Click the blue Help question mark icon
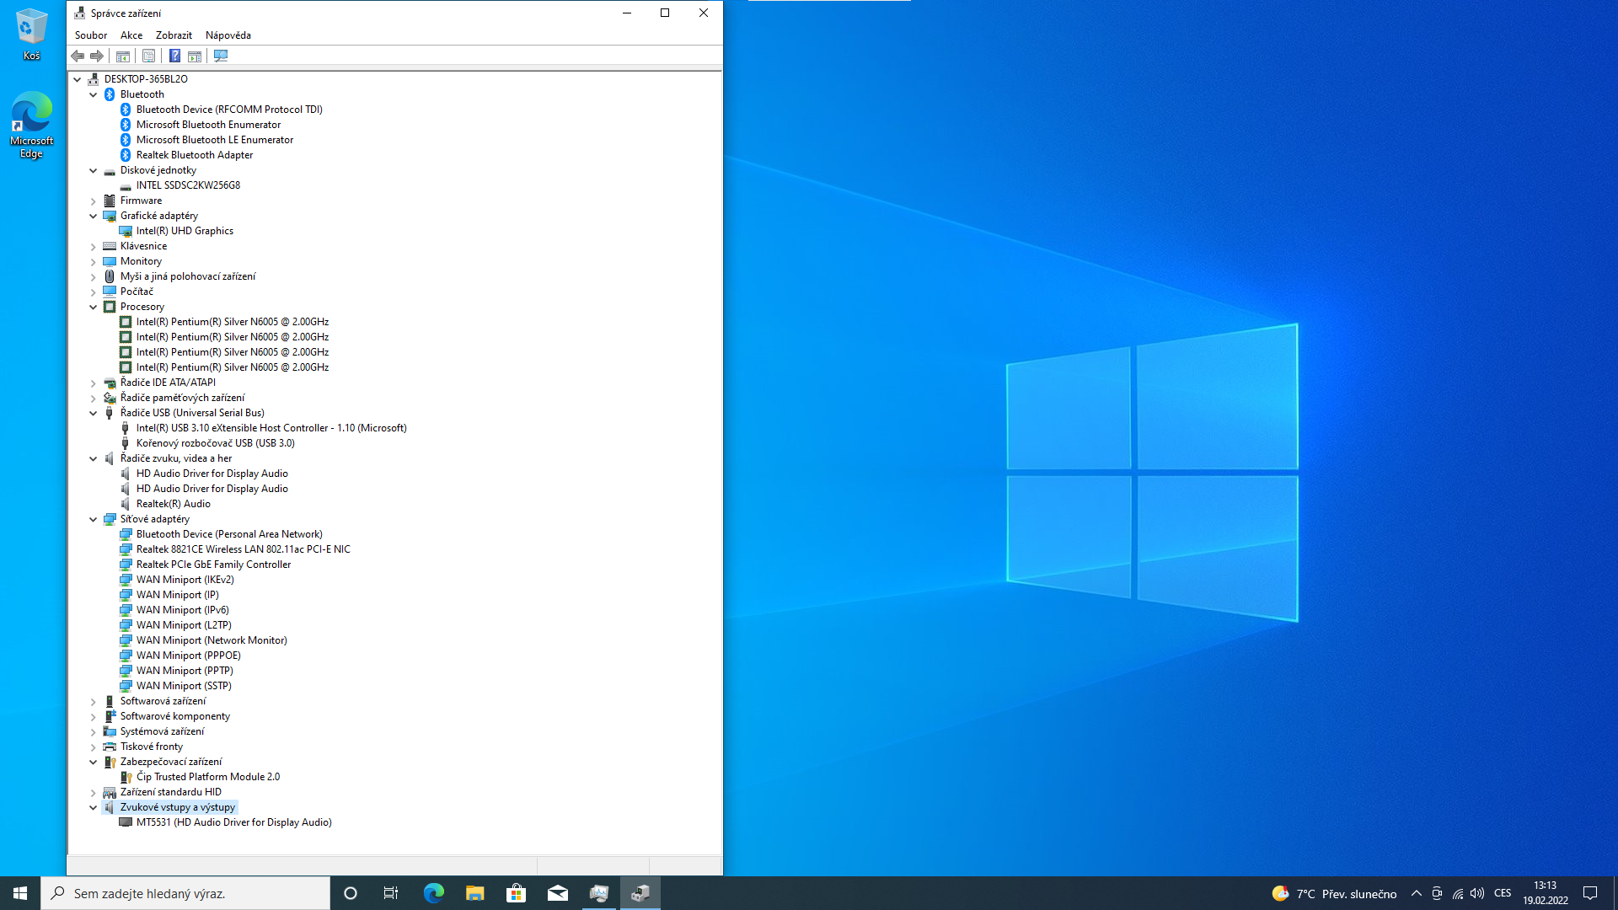 (174, 56)
